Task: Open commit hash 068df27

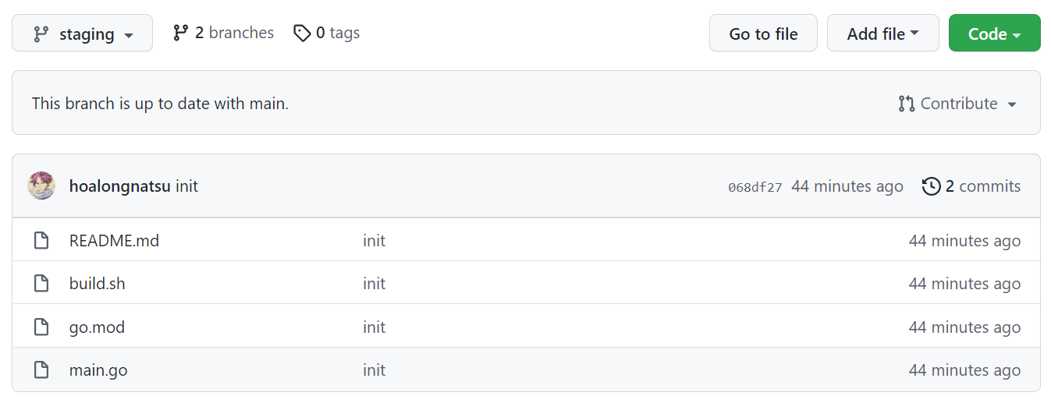Action: tap(755, 187)
